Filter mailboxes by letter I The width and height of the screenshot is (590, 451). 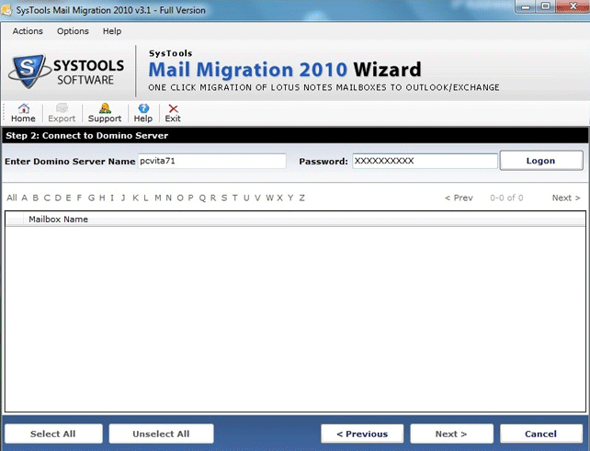112,197
